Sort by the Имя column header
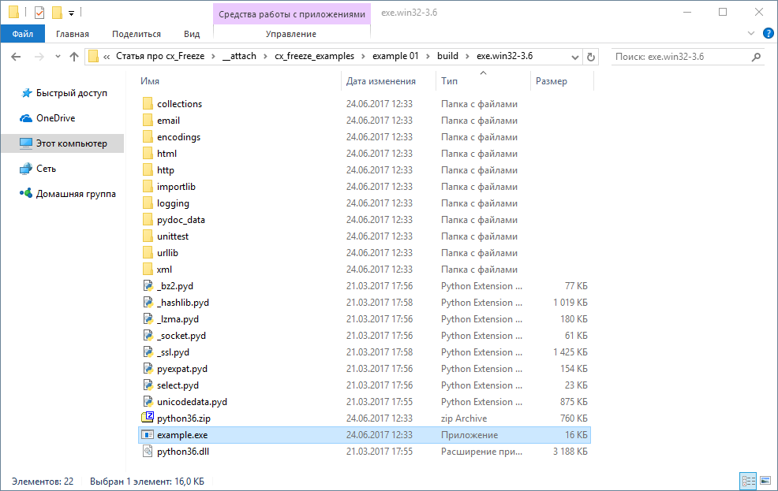 [150, 81]
